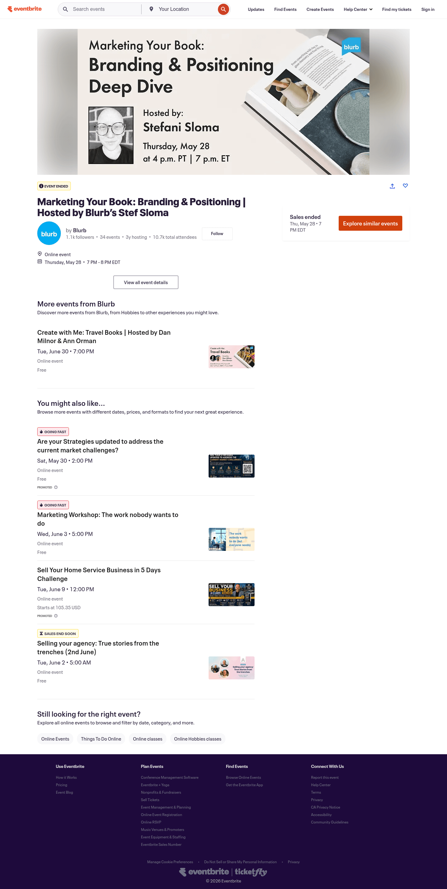
Task: Click the info icon under Sell Your Home Service event
Action: tap(56, 616)
